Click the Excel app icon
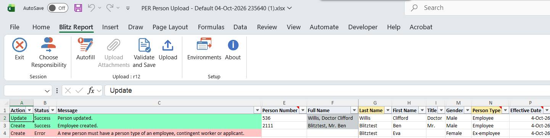This screenshot has height=138, width=550. click(12, 8)
